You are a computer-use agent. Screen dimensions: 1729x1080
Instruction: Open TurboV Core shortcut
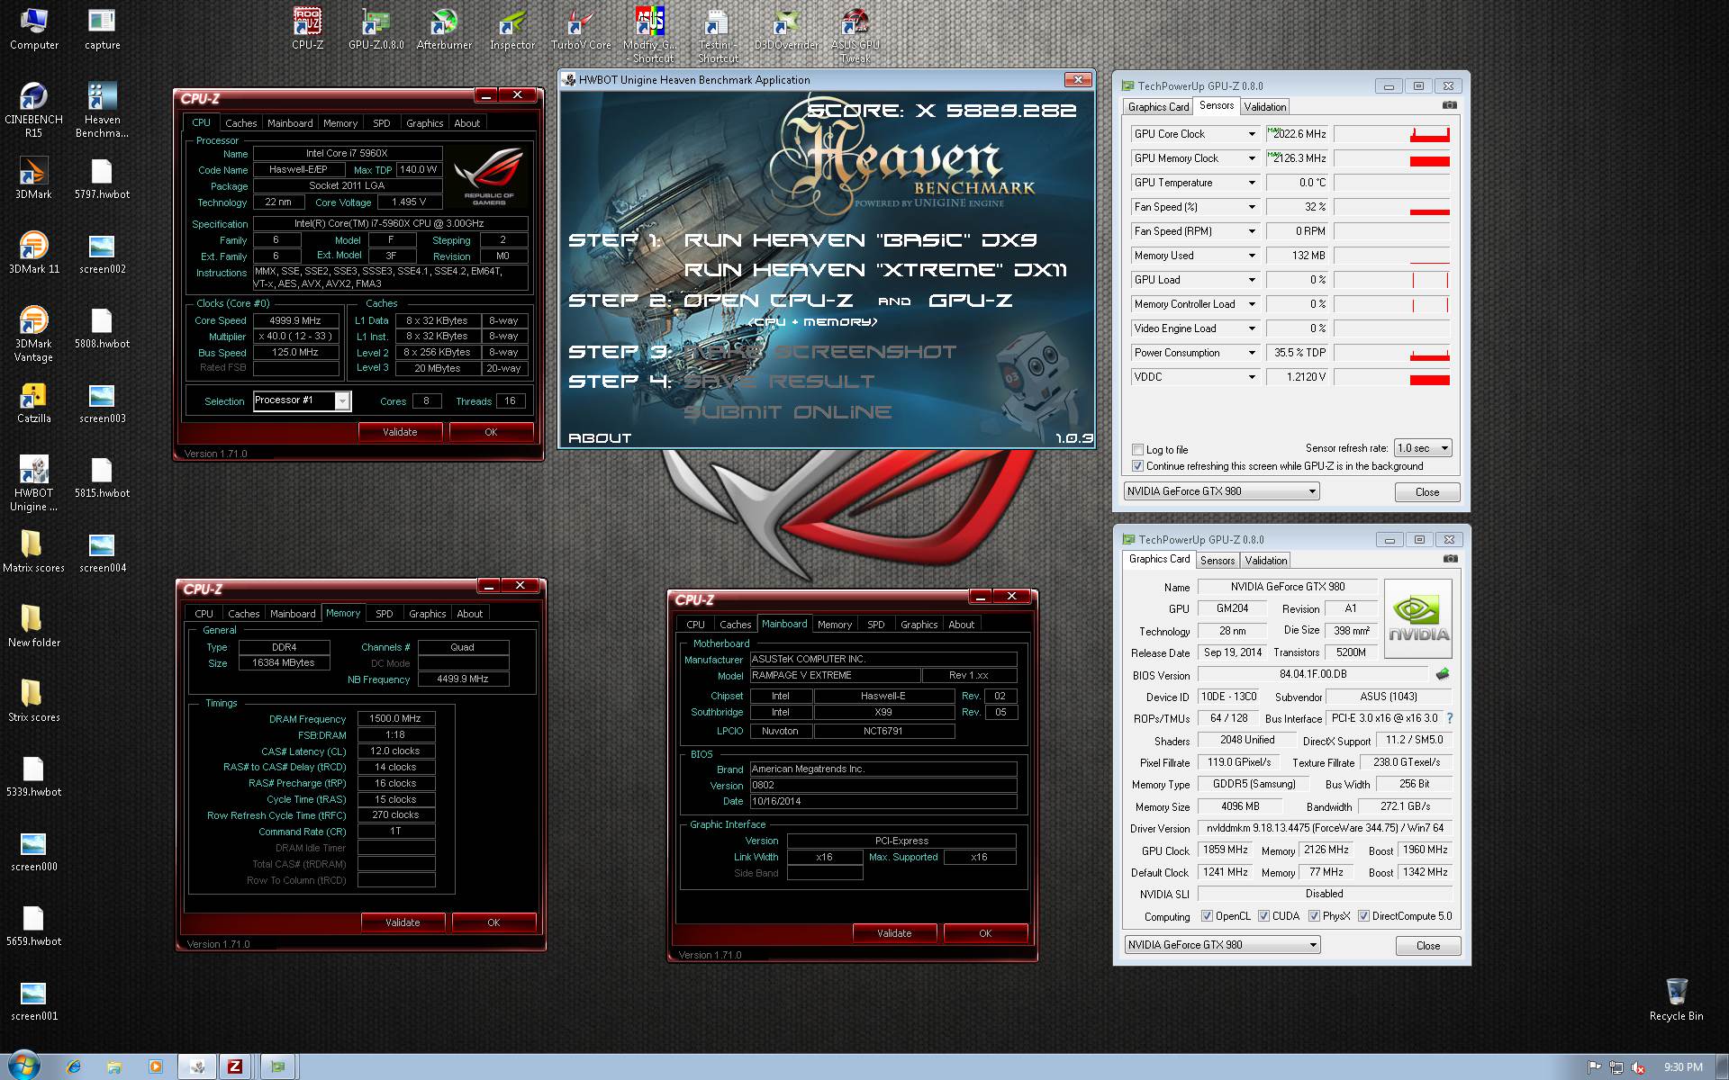pos(581,28)
